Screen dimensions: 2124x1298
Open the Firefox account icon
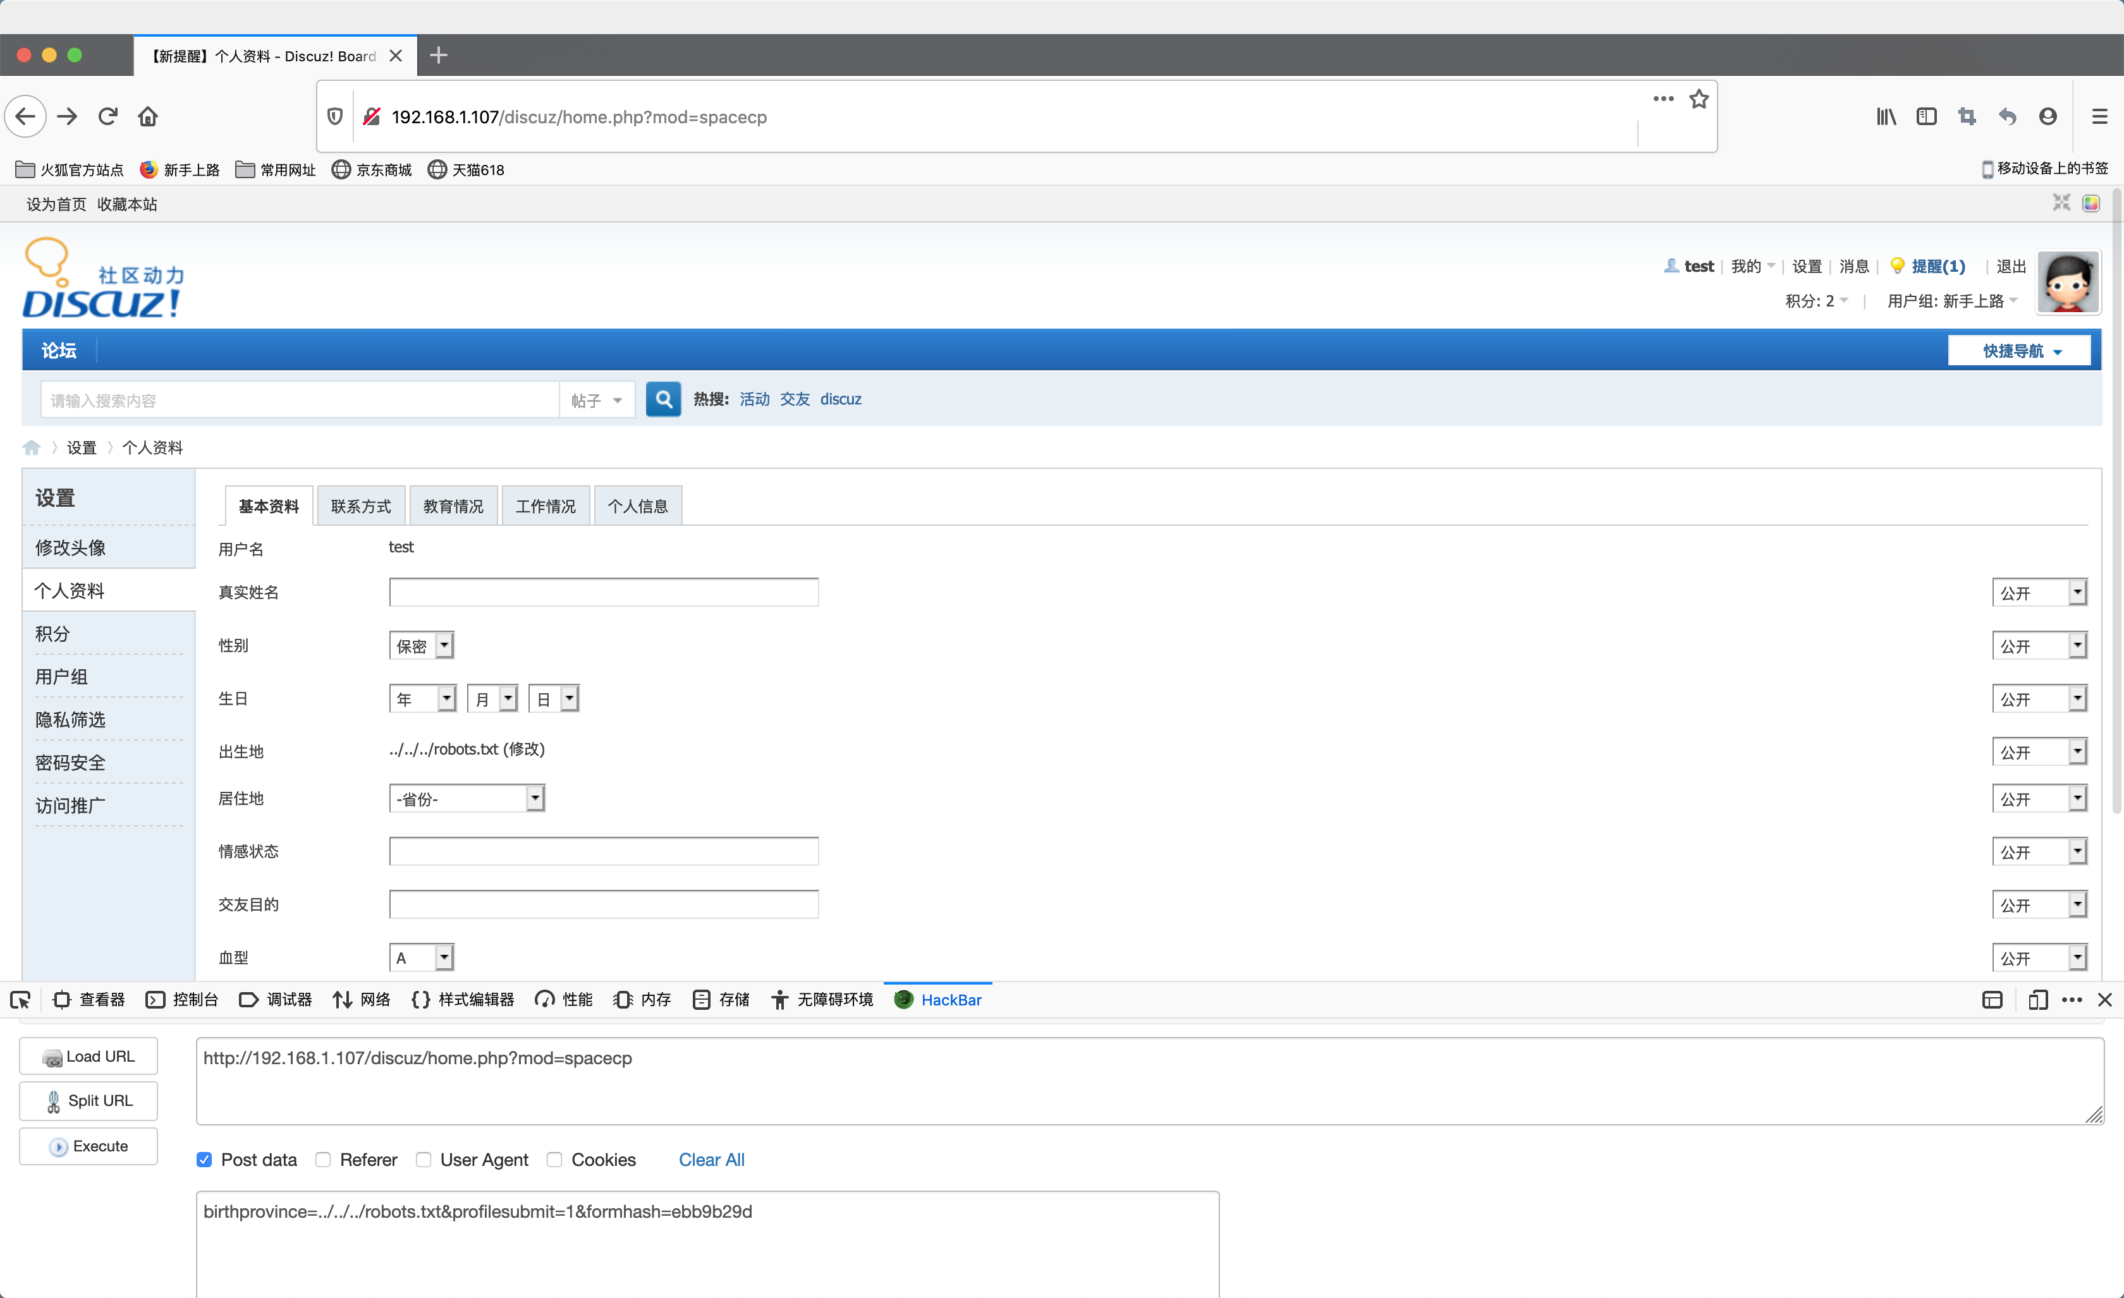[2048, 116]
